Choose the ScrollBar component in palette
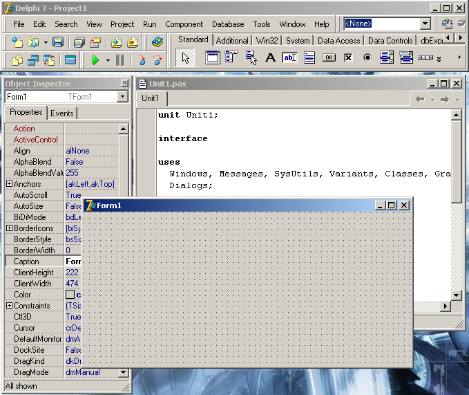 pos(425,57)
